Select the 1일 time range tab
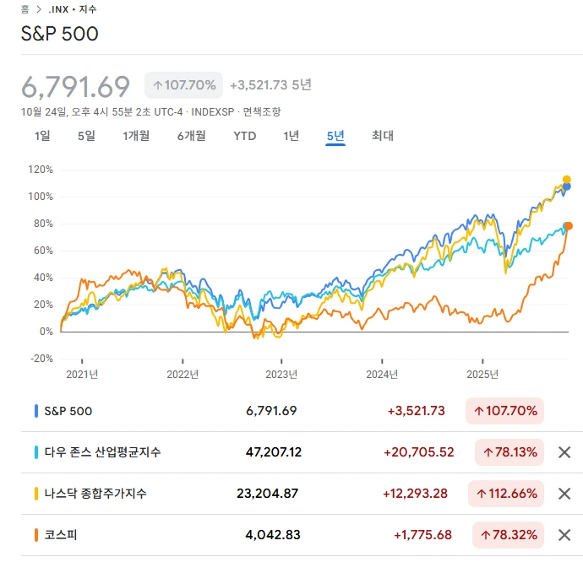The image size is (583, 562). pos(42,136)
